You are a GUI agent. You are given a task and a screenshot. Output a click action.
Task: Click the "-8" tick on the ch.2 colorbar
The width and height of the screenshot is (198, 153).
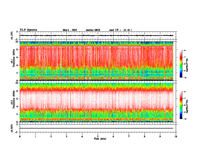184,105
